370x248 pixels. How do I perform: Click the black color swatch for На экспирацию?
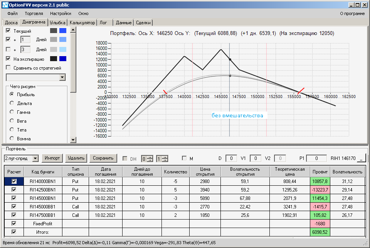[54, 59]
